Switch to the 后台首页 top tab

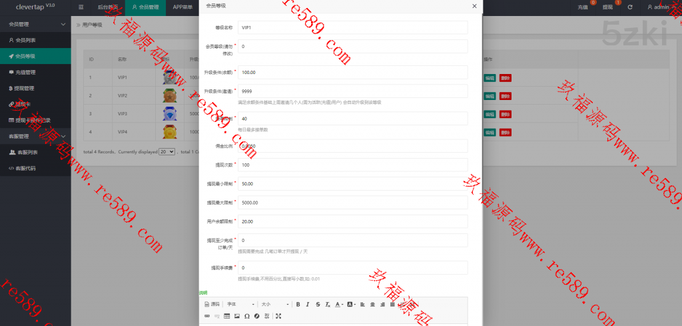click(108, 7)
